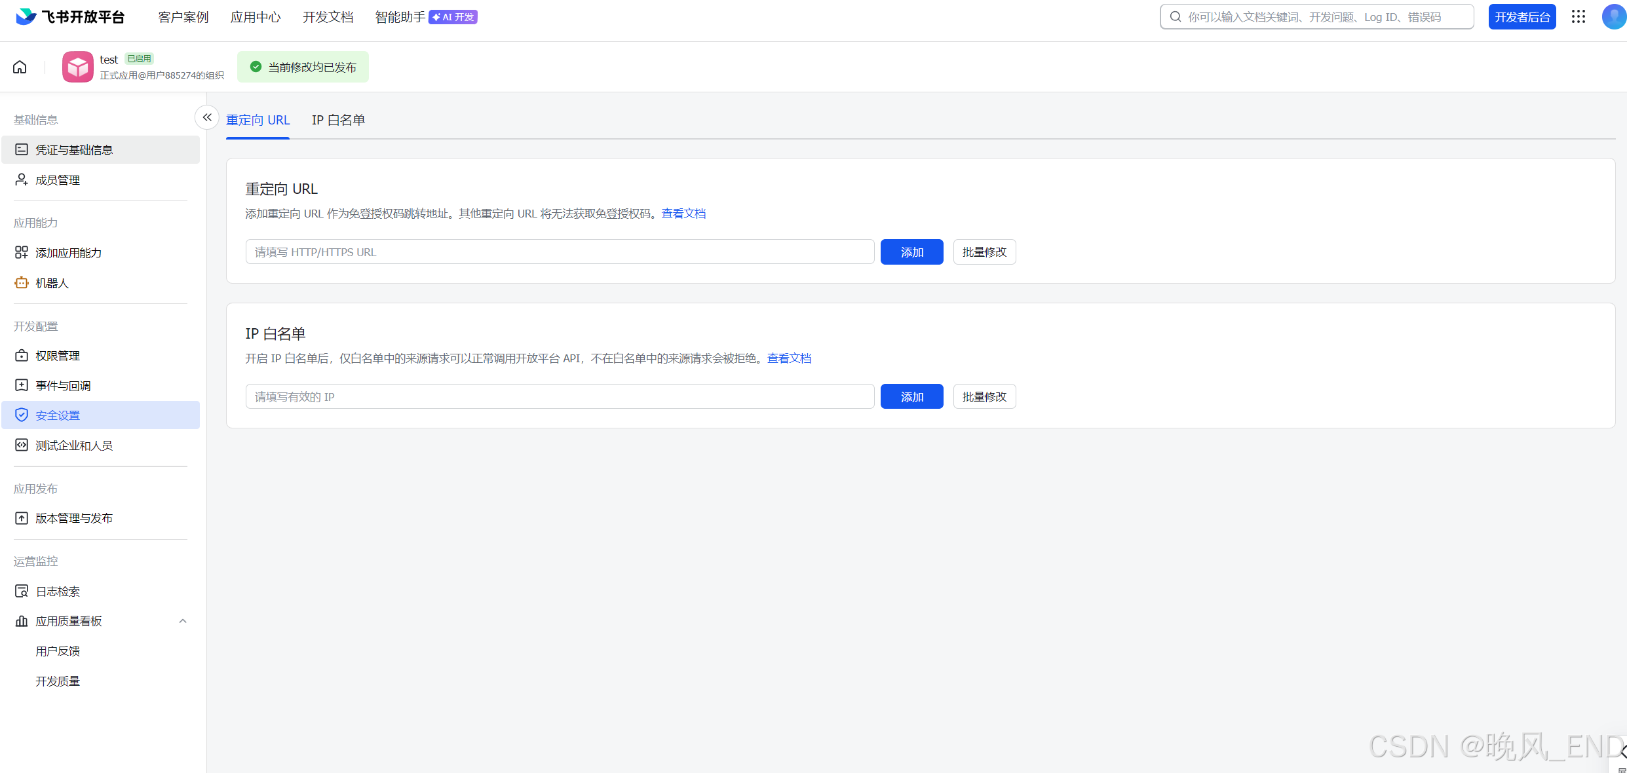This screenshot has width=1627, height=773.
Task: Click the log search sidebar icon
Action: pos(22,592)
